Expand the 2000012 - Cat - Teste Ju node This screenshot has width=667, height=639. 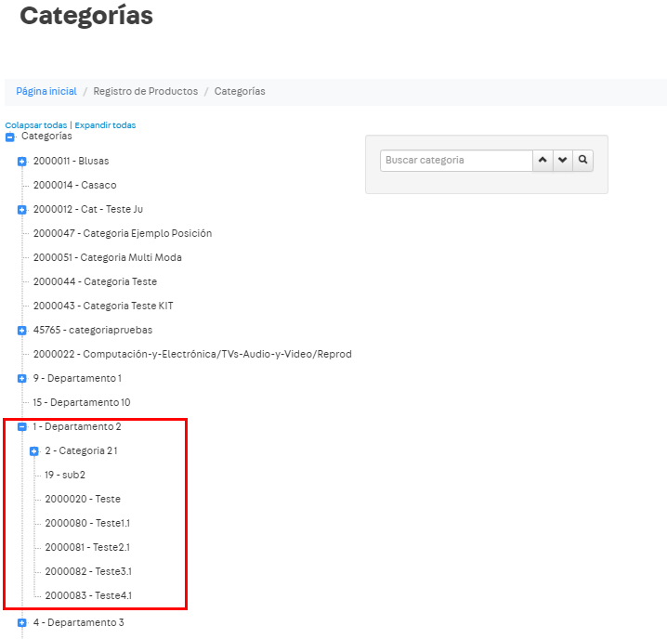tap(22, 210)
